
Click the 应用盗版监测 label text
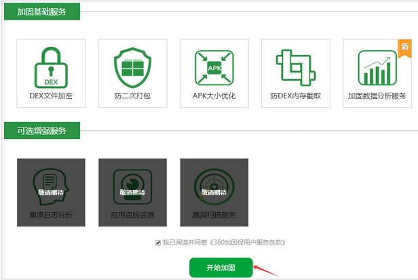(x=132, y=215)
